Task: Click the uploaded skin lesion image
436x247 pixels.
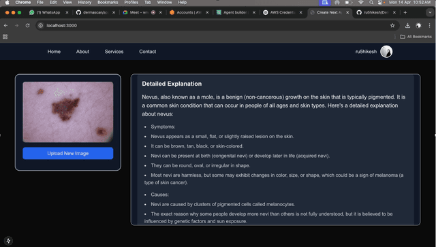Action: (68, 112)
